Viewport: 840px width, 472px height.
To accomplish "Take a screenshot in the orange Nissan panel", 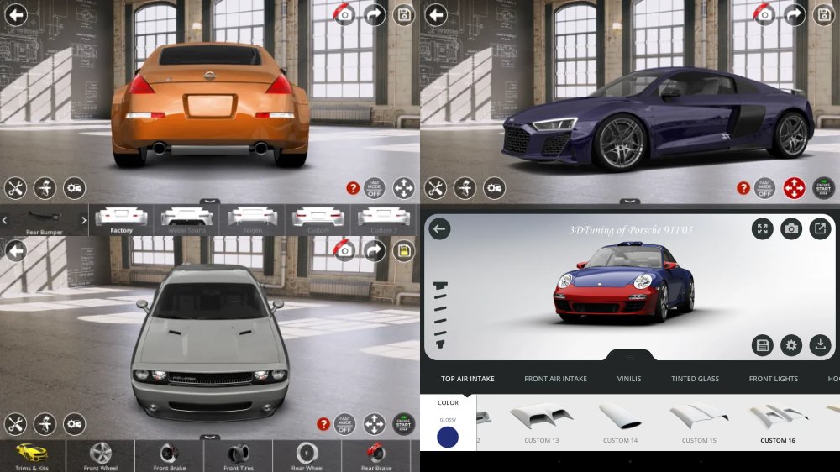I will click(x=344, y=14).
